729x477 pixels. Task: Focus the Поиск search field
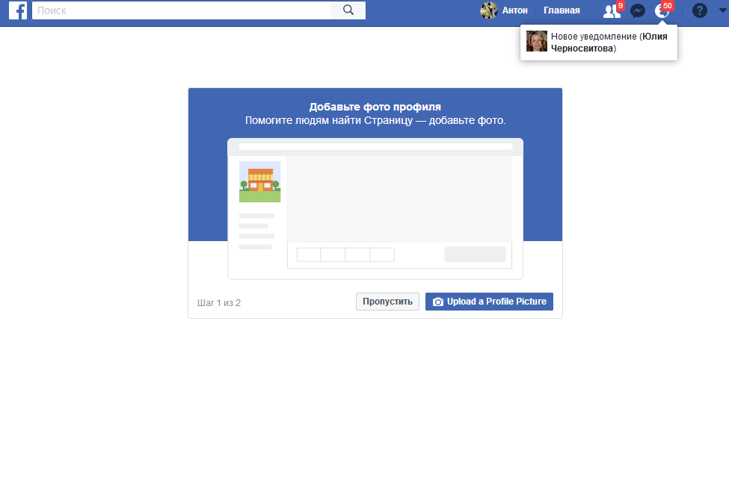coord(183,10)
